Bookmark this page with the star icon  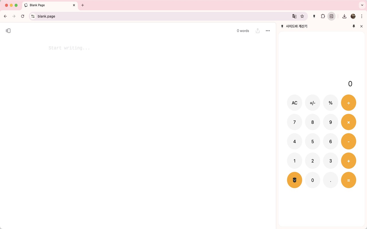(x=302, y=16)
